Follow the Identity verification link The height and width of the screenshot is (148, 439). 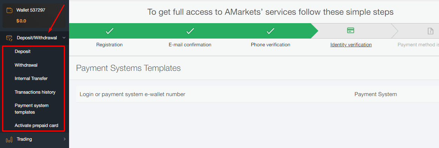pos(351,45)
